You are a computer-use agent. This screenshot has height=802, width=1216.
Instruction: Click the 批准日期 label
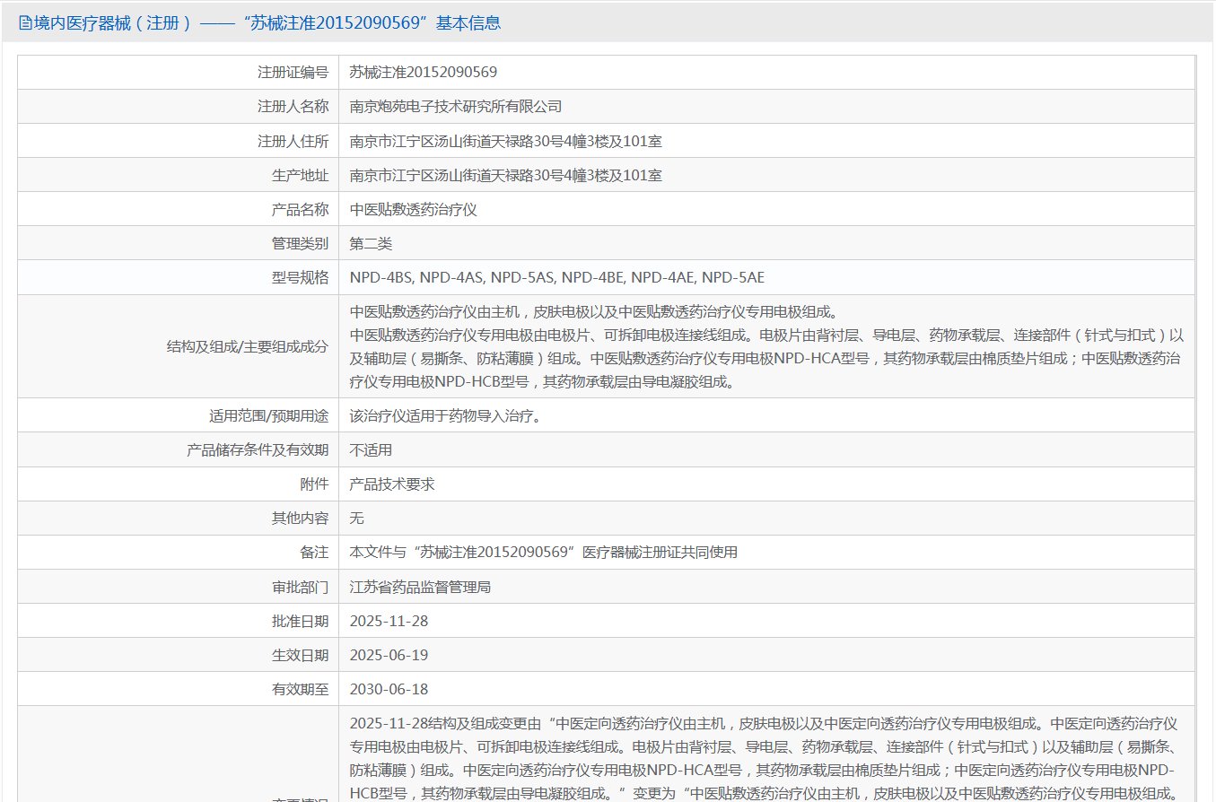coord(300,621)
